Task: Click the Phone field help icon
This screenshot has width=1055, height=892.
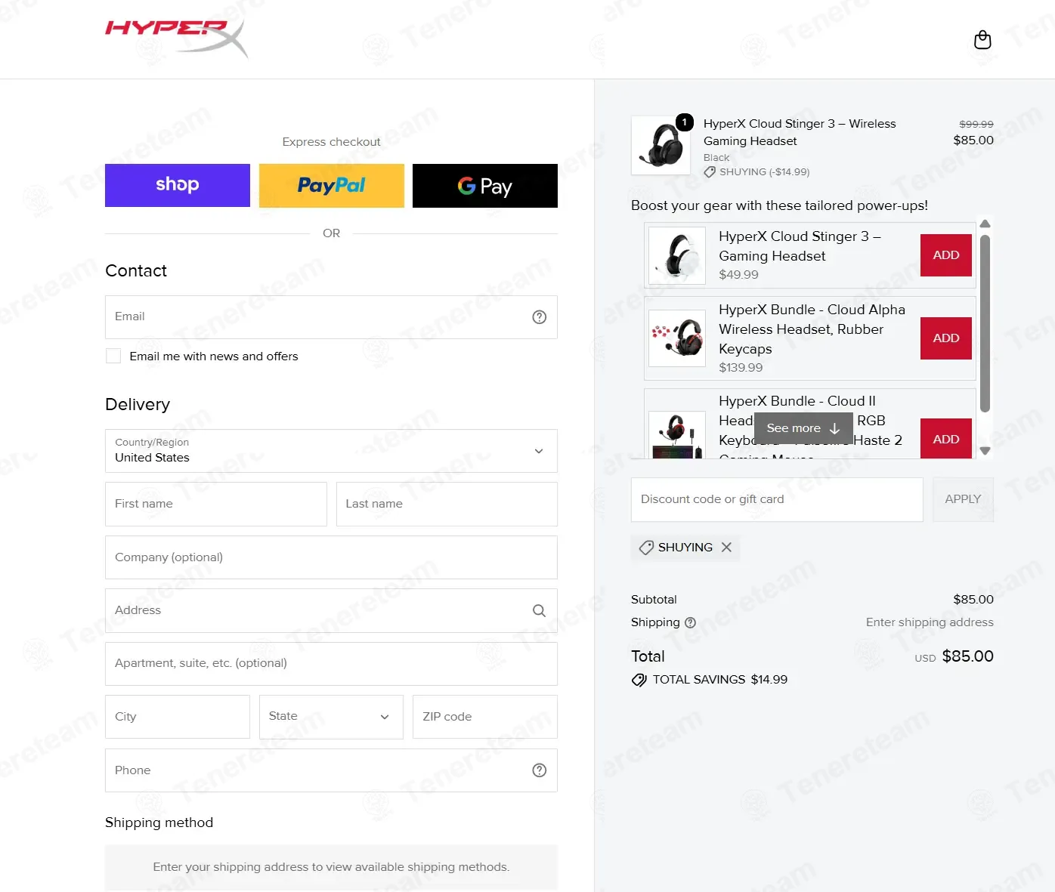Action: pyautogui.click(x=539, y=770)
